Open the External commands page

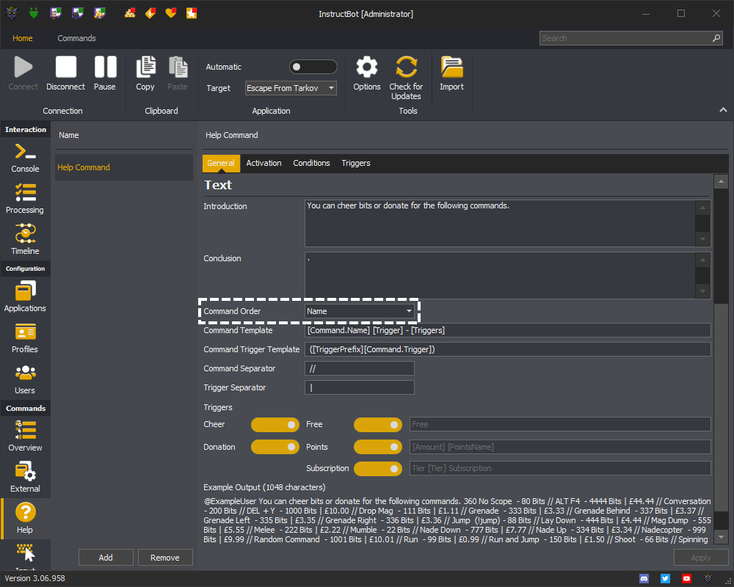click(25, 477)
